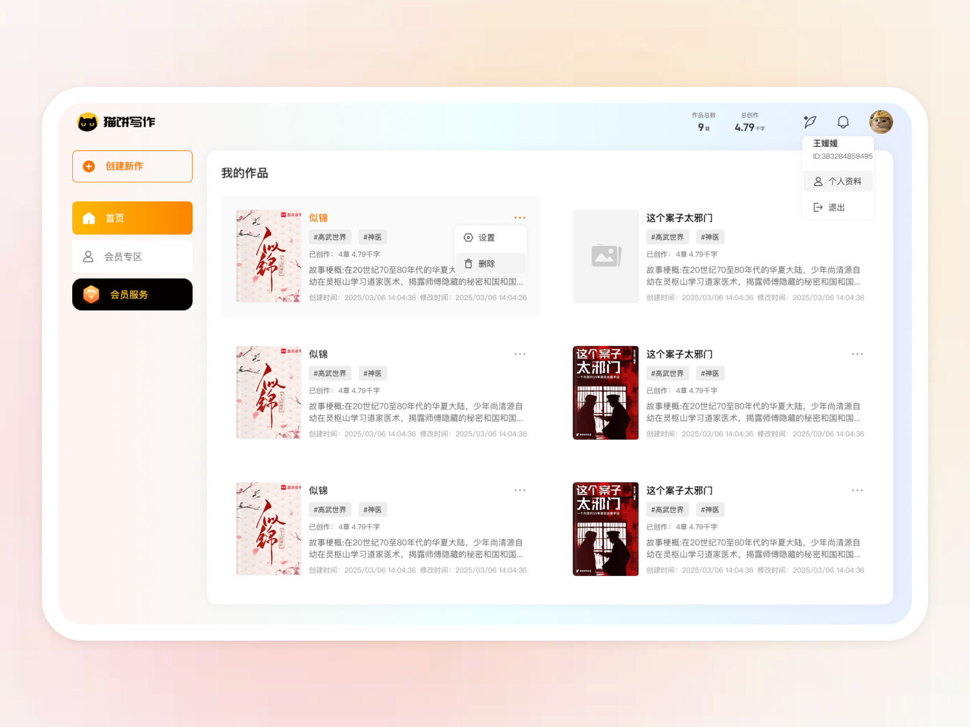The image size is (970, 727).
Task: Click the placeholder image cover thumbnail
Action: [605, 256]
